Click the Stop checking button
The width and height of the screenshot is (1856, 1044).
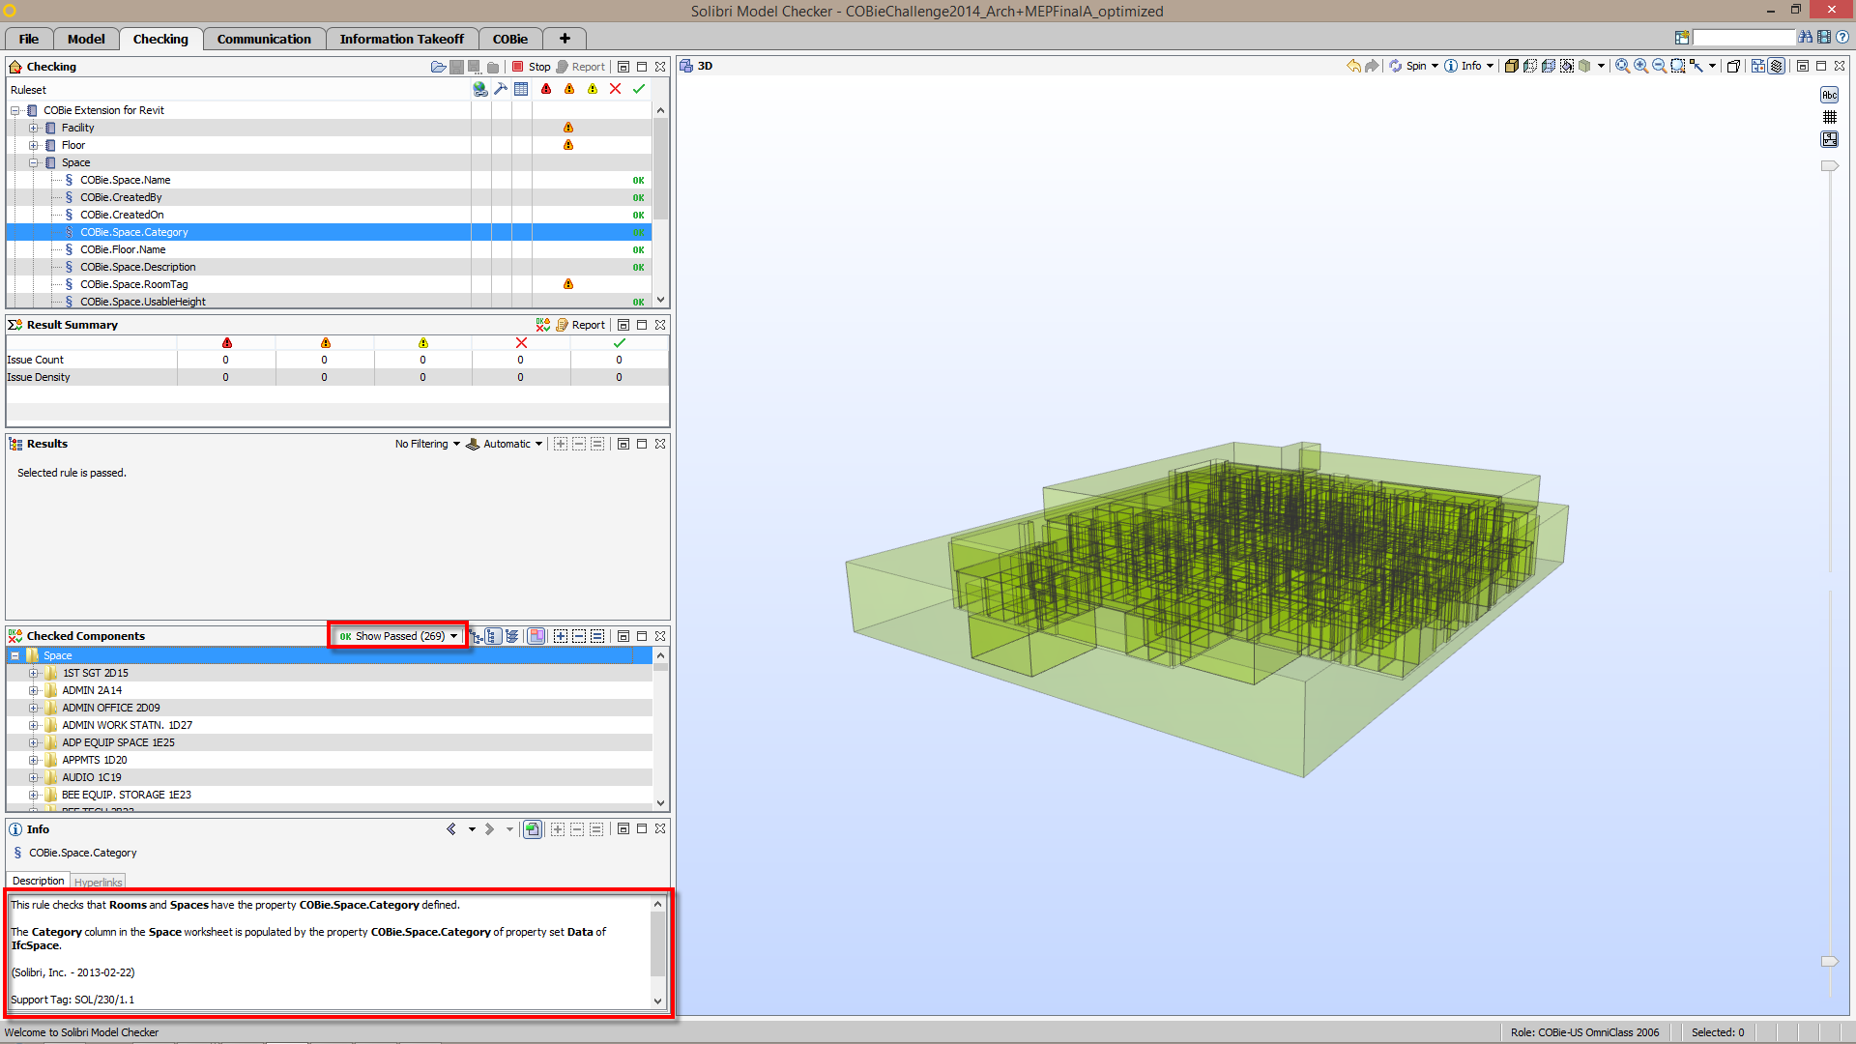coord(531,67)
